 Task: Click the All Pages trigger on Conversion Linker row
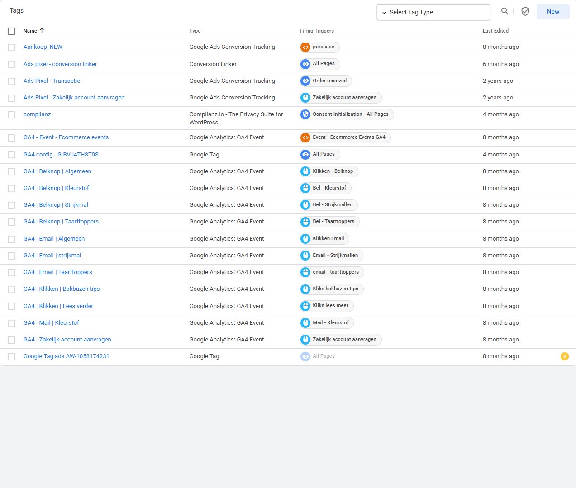tap(319, 64)
